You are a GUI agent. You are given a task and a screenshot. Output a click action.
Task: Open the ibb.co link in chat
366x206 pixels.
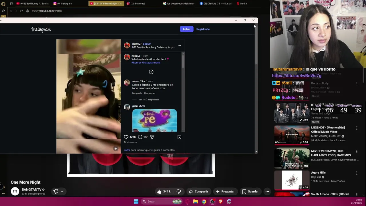(x=297, y=76)
